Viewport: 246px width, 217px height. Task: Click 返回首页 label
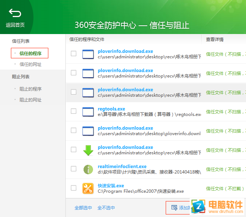15,25
